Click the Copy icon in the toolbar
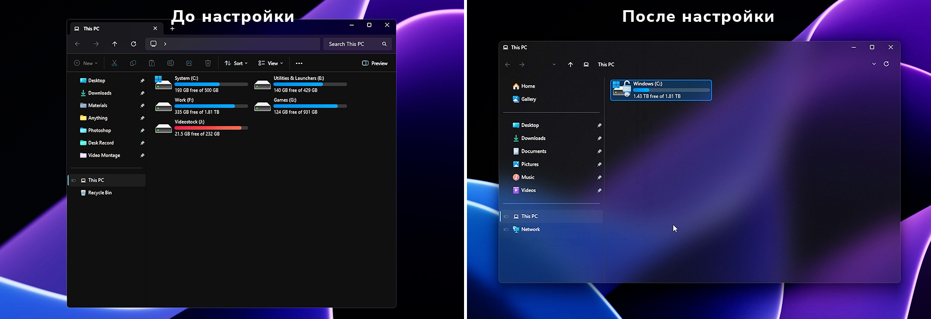The image size is (931, 319). point(133,63)
